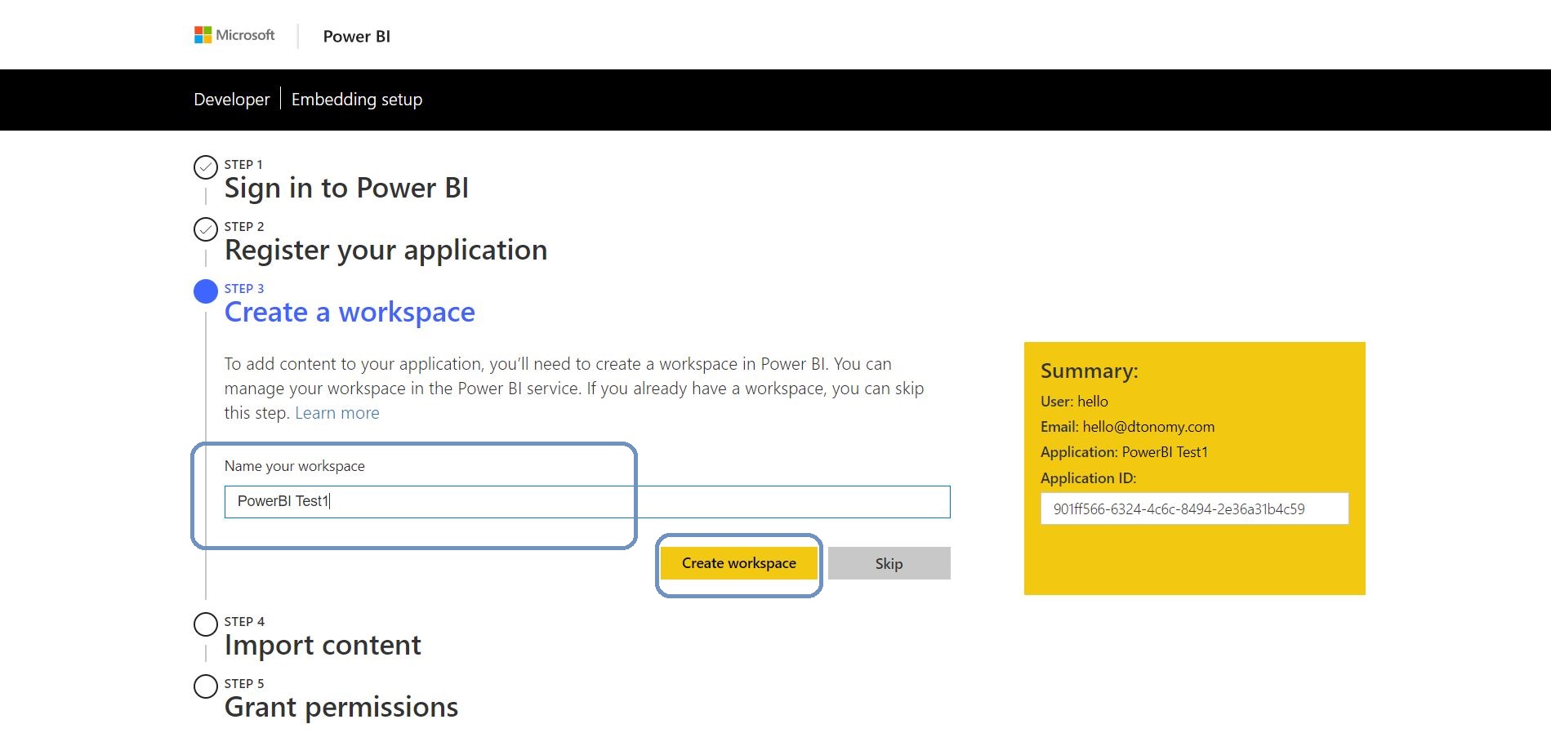Follow the Learn more link
1551x755 pixels.
click(337, 413)
